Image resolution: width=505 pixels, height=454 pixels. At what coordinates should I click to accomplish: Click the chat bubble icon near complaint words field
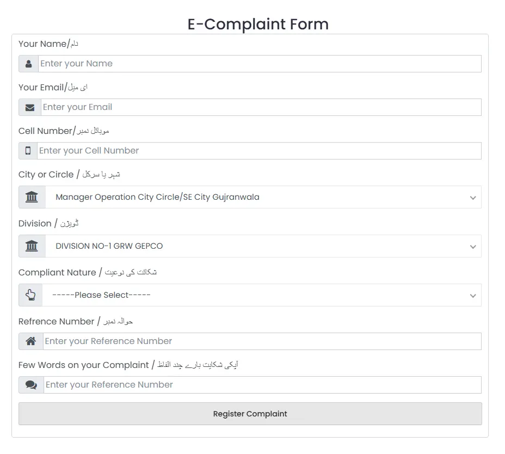(x=30, y=385)
